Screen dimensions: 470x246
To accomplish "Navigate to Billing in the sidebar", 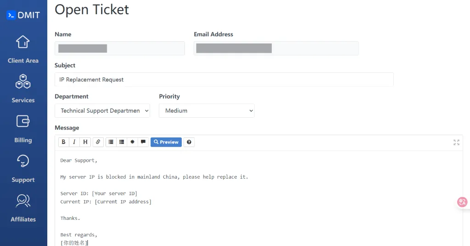I will pyautogui.click(x=23, y=128).
